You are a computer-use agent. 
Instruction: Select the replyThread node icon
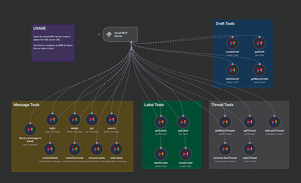pyautogui.click(x=249, y=149)
